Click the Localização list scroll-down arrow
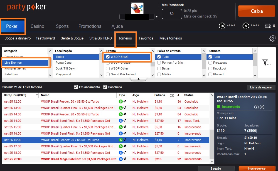This screenshot has height=171, width=278. point(101,75)
